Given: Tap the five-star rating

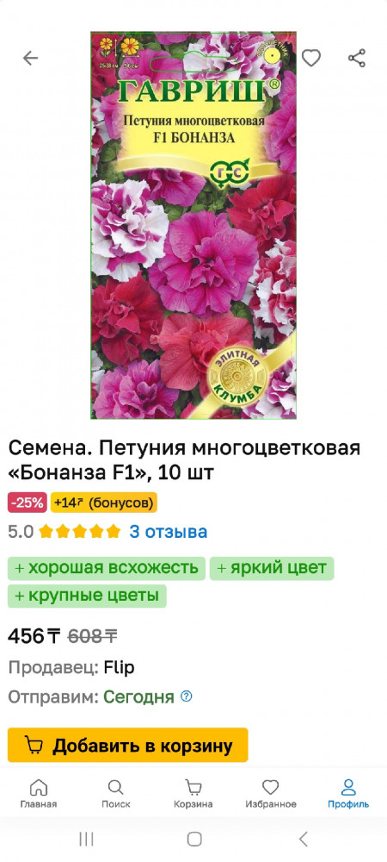Looking at the screenshot, I should 79,532.
